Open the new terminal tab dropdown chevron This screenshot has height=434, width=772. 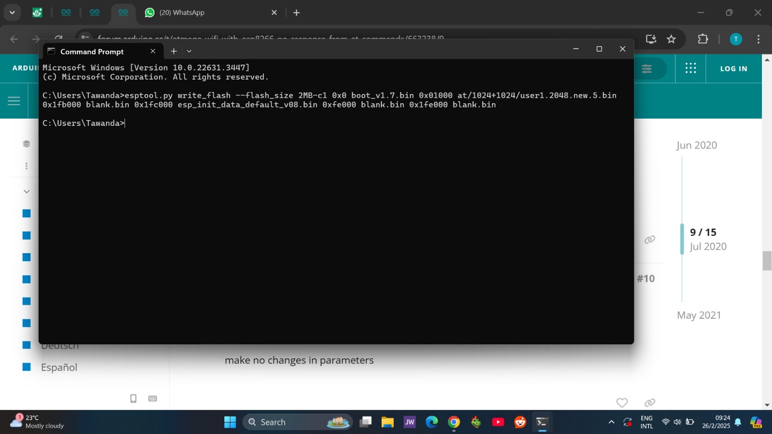(189, 51)
